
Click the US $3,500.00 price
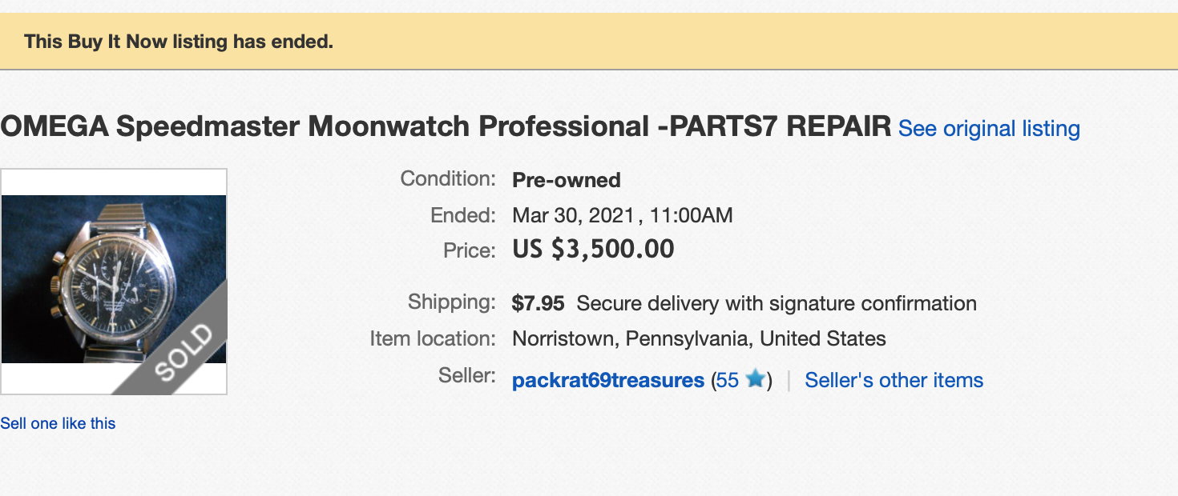(x=593, y=249)
